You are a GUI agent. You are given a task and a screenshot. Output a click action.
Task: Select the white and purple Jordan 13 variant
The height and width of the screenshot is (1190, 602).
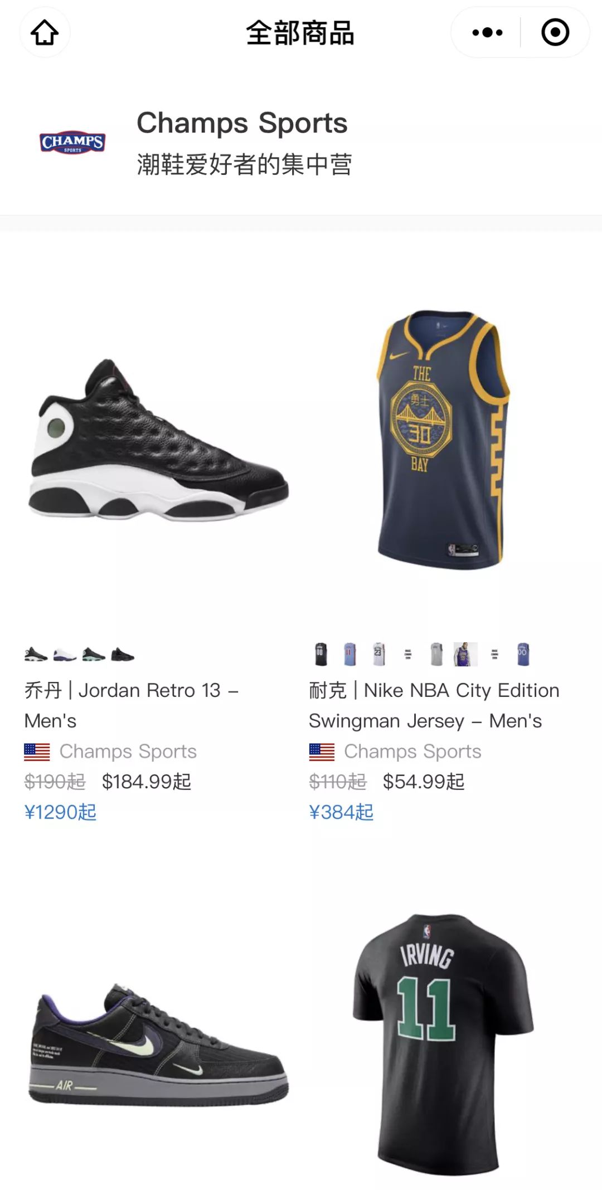[65, 655]
